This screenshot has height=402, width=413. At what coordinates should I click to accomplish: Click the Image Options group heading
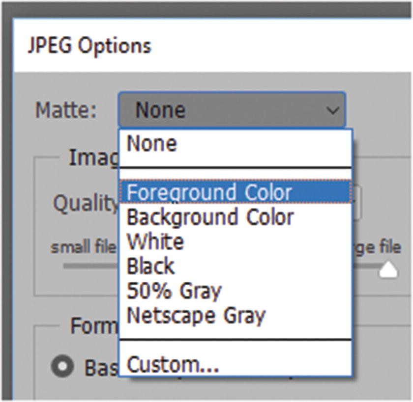pyautogui.click(x=93, y=158)
